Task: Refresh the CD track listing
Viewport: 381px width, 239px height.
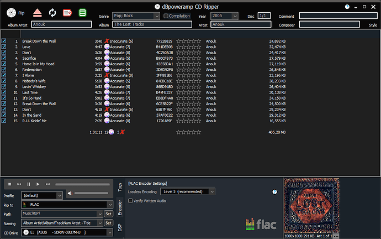Action: 52,12
